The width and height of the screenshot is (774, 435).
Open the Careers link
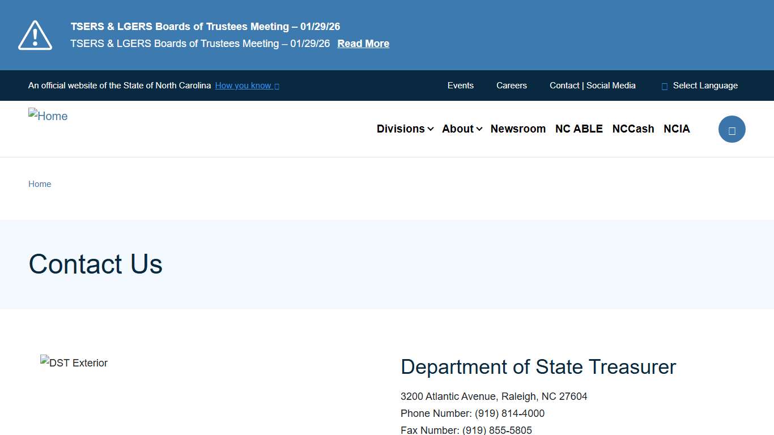pos(511,86)
